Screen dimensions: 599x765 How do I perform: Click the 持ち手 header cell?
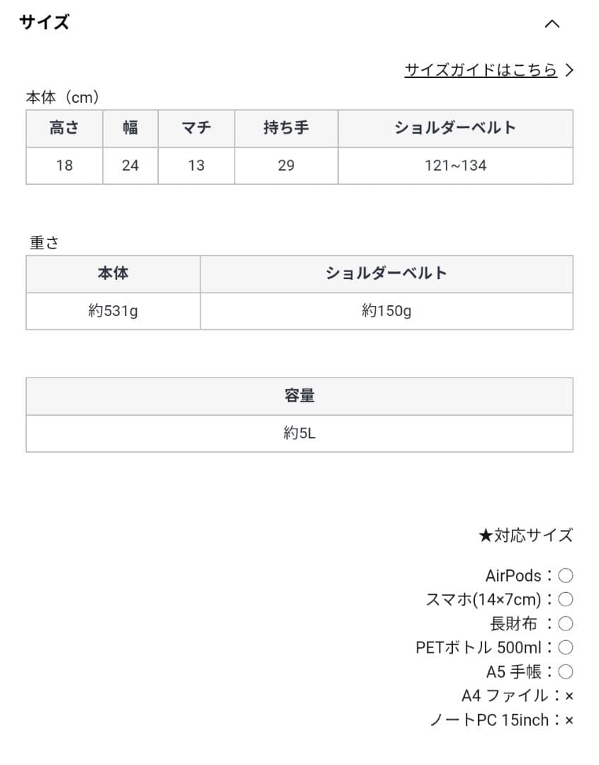pos(286,128)
